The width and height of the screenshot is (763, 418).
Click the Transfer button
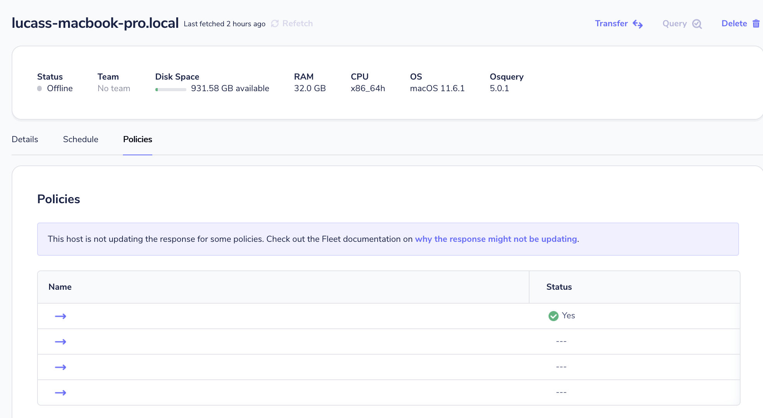pyautogui.click(x=611, y=23)
